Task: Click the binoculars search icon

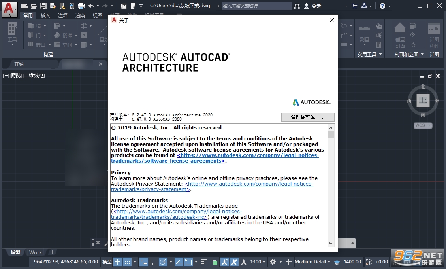Action: coord(297,6)
